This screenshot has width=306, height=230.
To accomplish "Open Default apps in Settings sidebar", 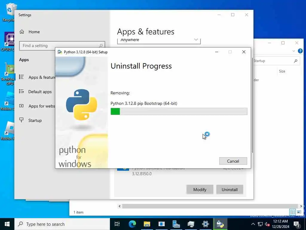I will [35, 92].
